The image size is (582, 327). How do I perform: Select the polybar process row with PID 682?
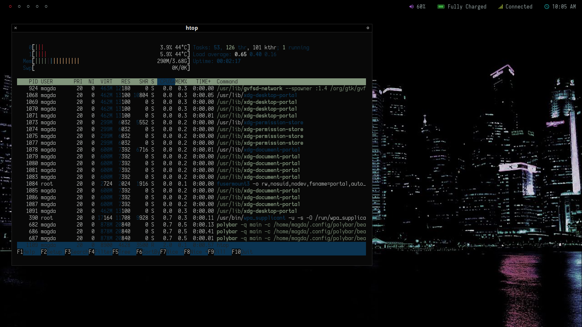point(128,224)
